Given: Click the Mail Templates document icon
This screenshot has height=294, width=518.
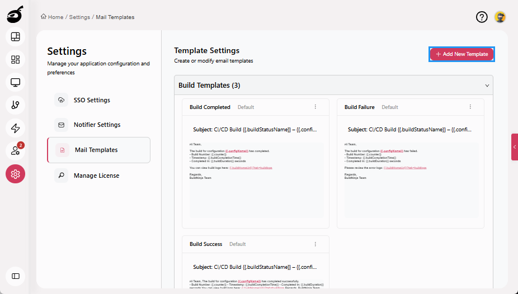Looking at the screenshot, I should point(62,150).
